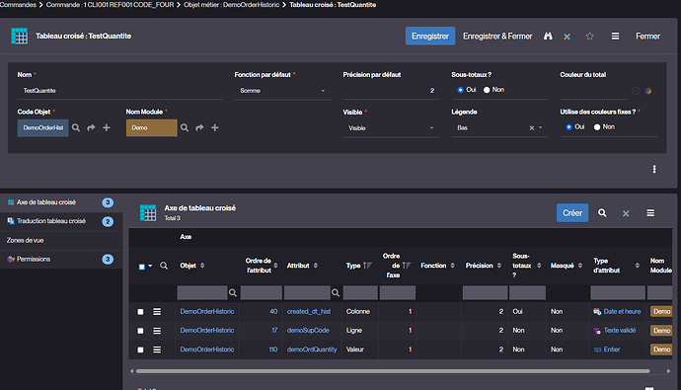Image resolution: width=681 pixels, height=390 pixels.
Task: Open Traduction tableau croisé side tab
Action: (61, 221)
